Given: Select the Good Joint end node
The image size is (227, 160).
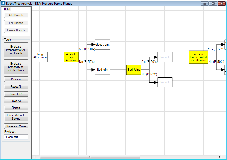Looking at the screenshot, I should coord(102,45).
